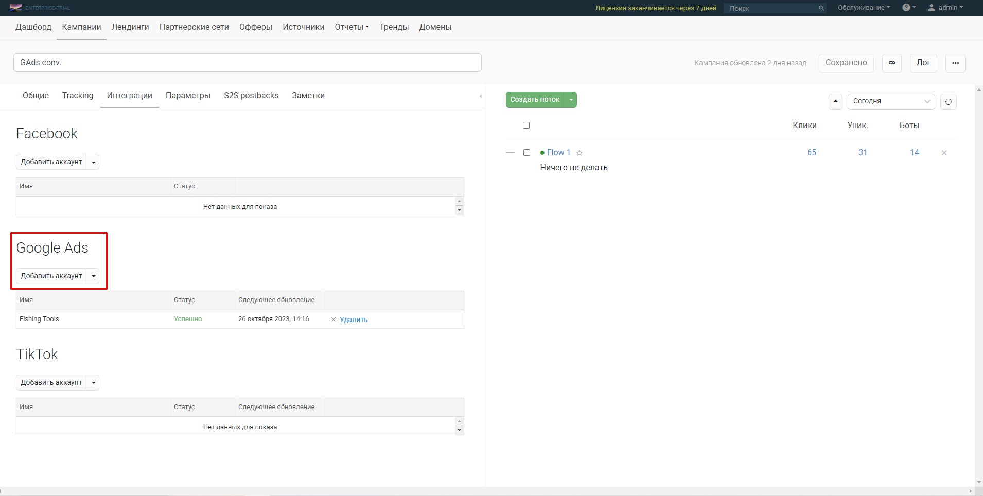Switch to the Заметки tab
983x496 pixels.
(x=308, y=96)
